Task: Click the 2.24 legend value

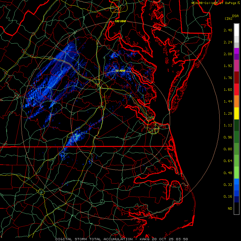Action: (x=228, y=42)
